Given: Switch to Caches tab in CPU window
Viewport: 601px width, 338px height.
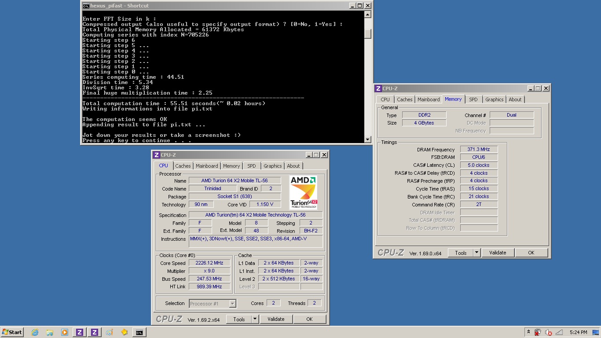Looking at the screenshot, I should coord(183,166).
